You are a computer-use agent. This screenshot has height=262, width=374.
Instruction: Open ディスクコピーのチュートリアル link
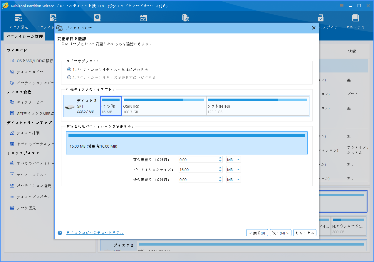click(x=95, y=233)
